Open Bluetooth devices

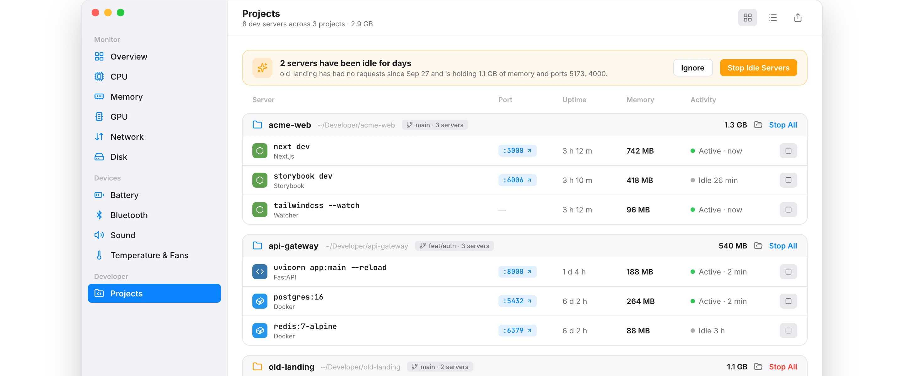(154, 215)
